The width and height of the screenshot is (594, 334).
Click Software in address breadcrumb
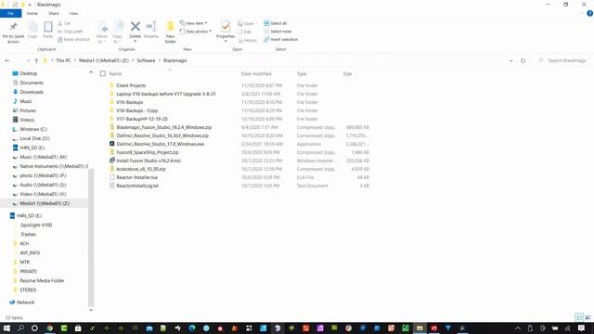point(146,60)
